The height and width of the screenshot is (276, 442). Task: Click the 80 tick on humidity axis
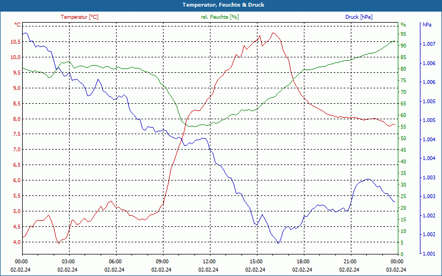click(x=403, y=69)
